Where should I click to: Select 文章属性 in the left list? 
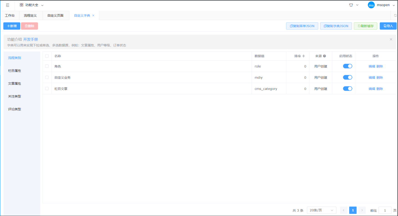tap(15, 84)
